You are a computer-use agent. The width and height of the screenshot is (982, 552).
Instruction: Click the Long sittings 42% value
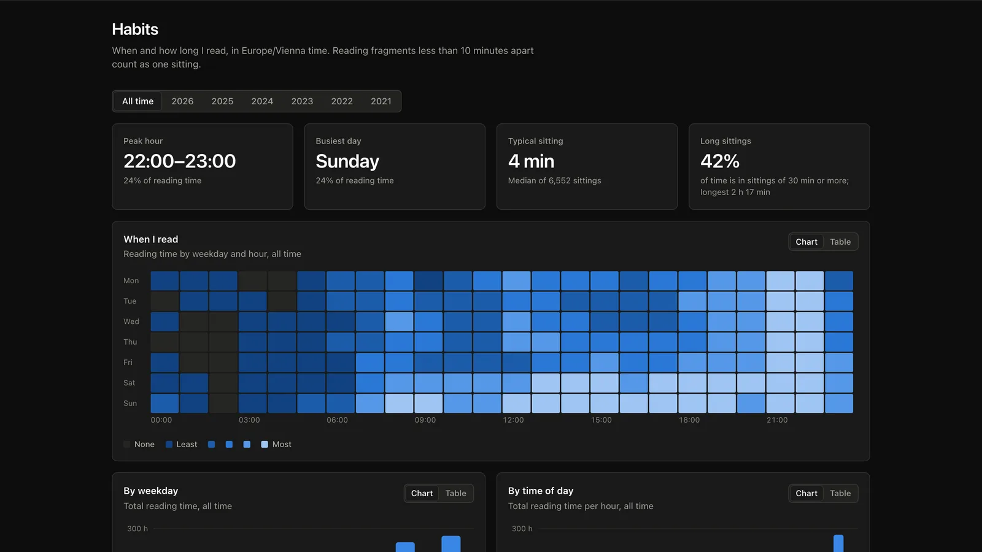pos(720,161)
